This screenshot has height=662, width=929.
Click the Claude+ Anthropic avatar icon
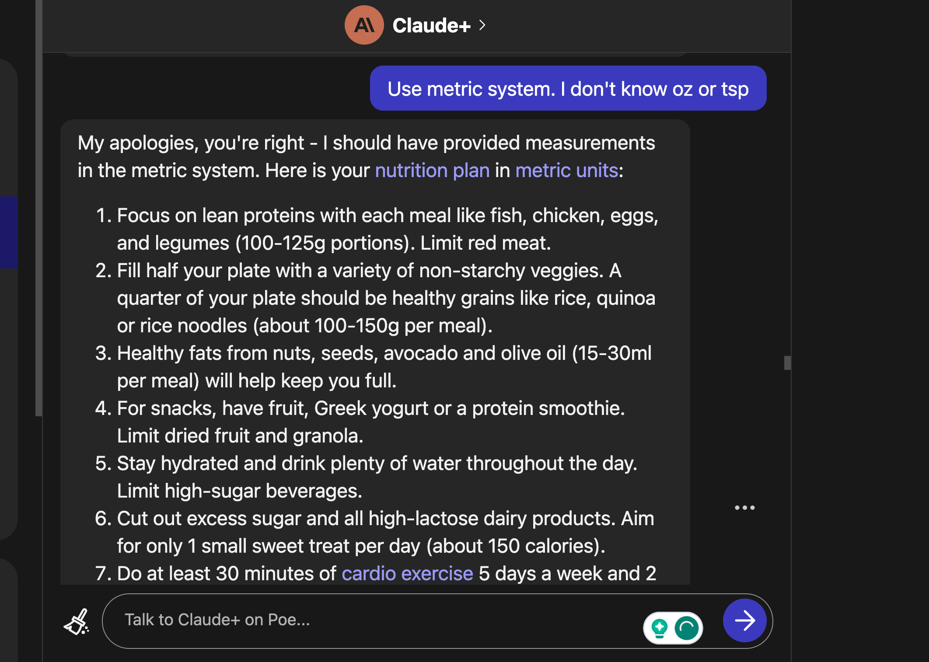point(364,25)
